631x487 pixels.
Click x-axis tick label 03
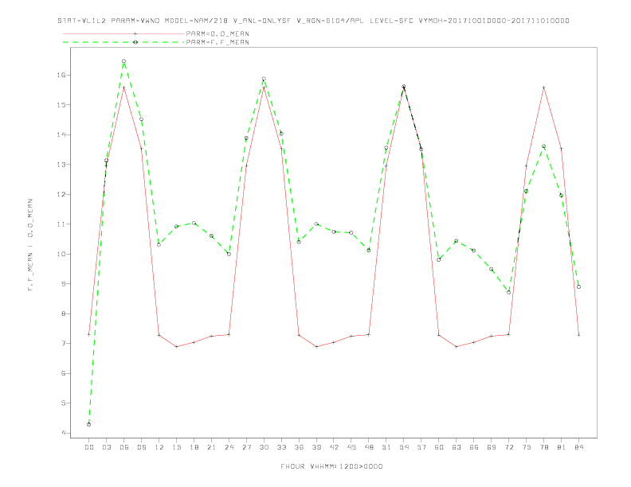(106, 447)
